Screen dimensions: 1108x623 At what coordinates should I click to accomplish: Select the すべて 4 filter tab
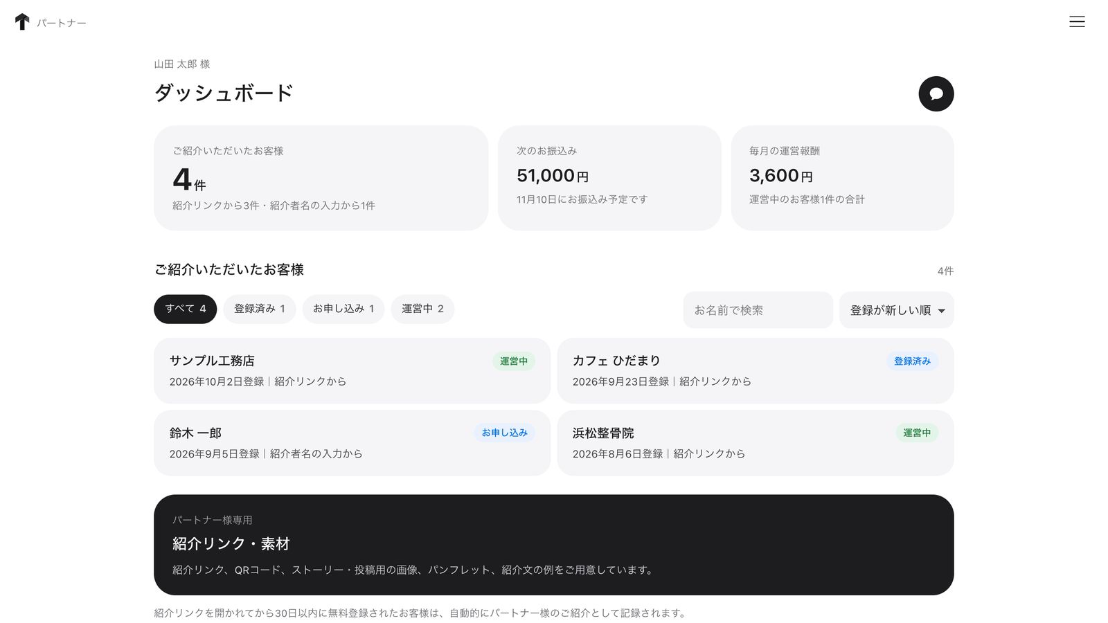pyautogui.click(x=185, y=309)
